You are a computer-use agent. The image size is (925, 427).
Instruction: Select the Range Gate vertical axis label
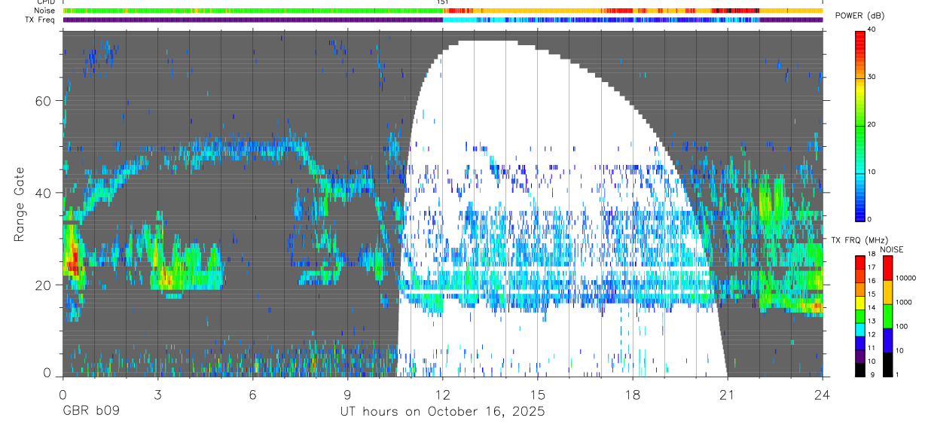point(20,204)
